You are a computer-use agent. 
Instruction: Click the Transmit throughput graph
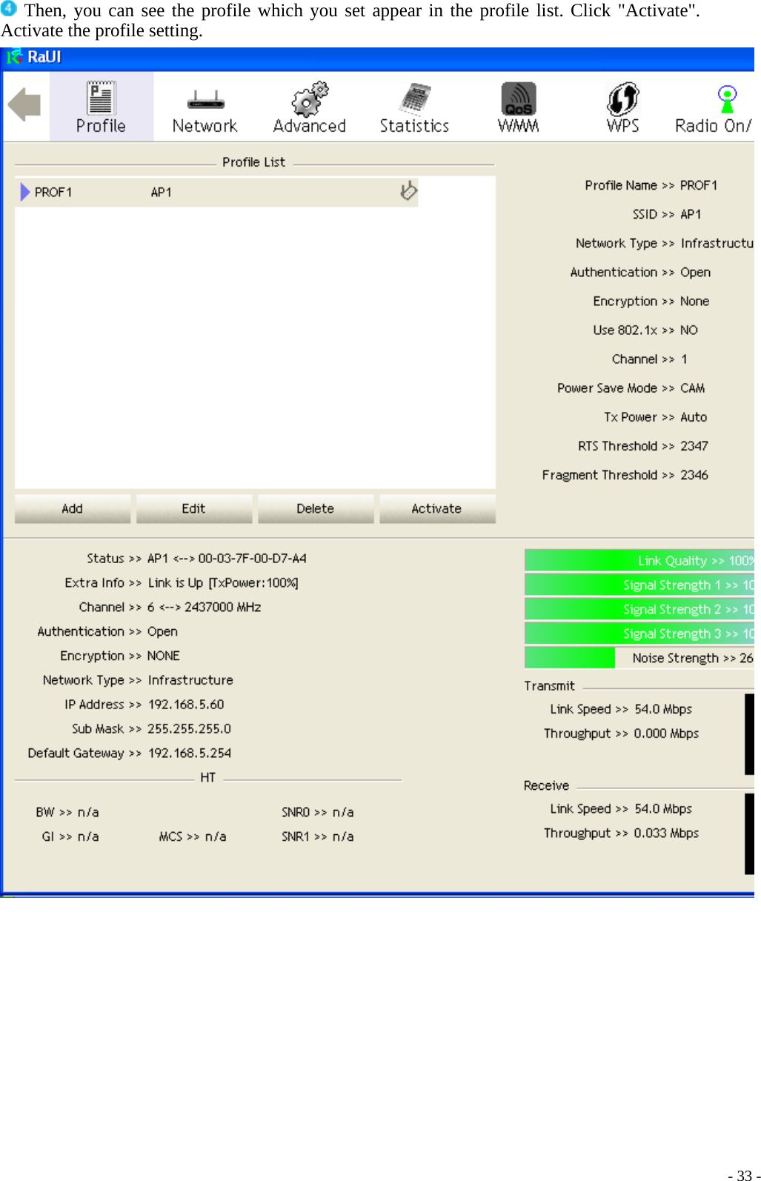point(749,734)
